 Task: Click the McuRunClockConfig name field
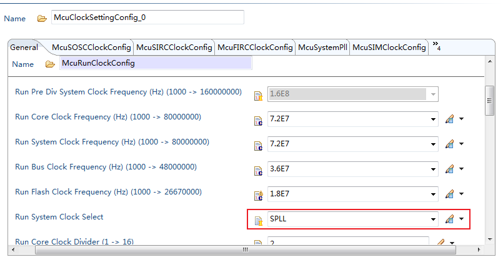[x=156, y=63]
